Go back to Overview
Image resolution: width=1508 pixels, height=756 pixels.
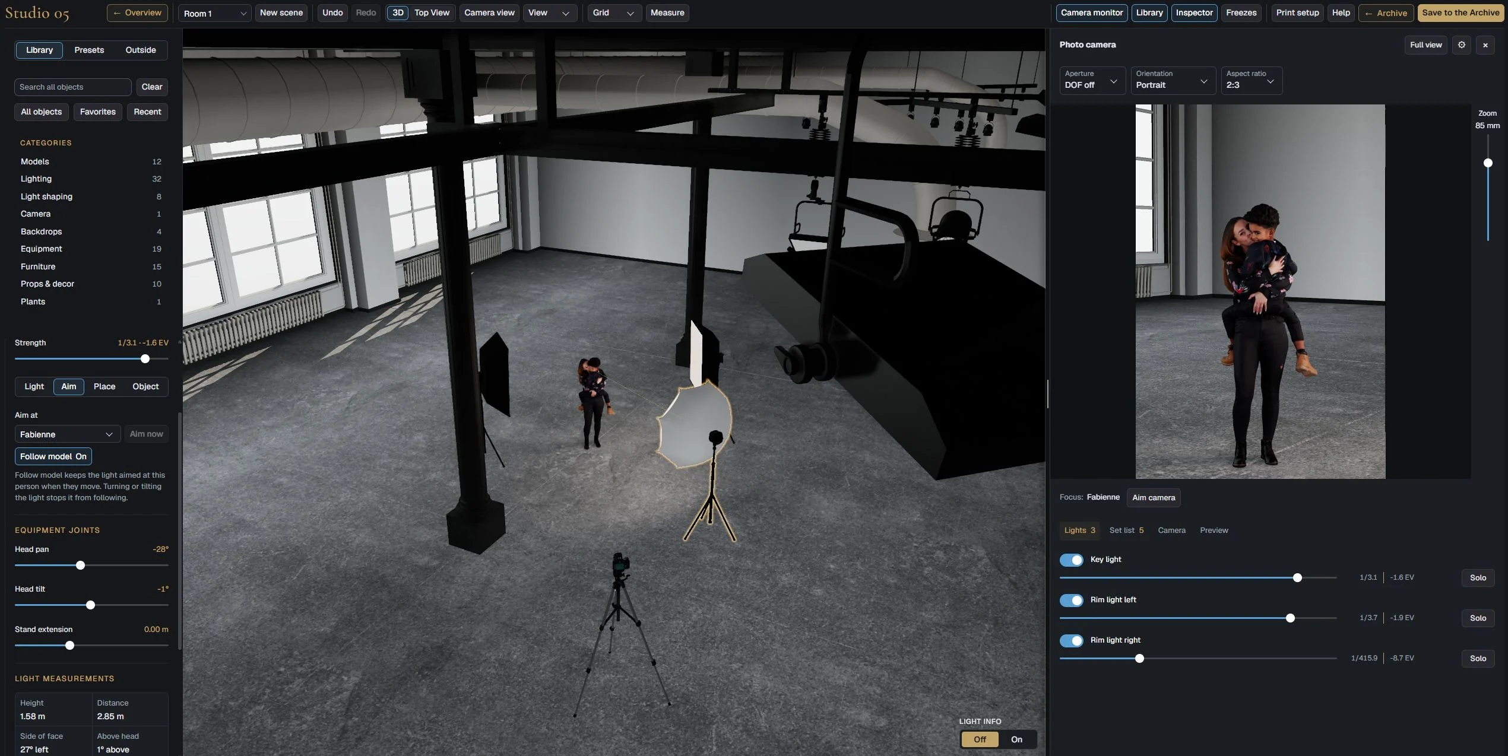click(137, 13)
